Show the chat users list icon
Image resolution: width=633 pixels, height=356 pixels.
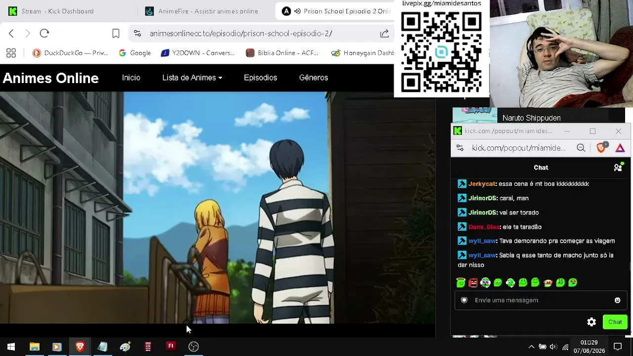pos(618,168)
